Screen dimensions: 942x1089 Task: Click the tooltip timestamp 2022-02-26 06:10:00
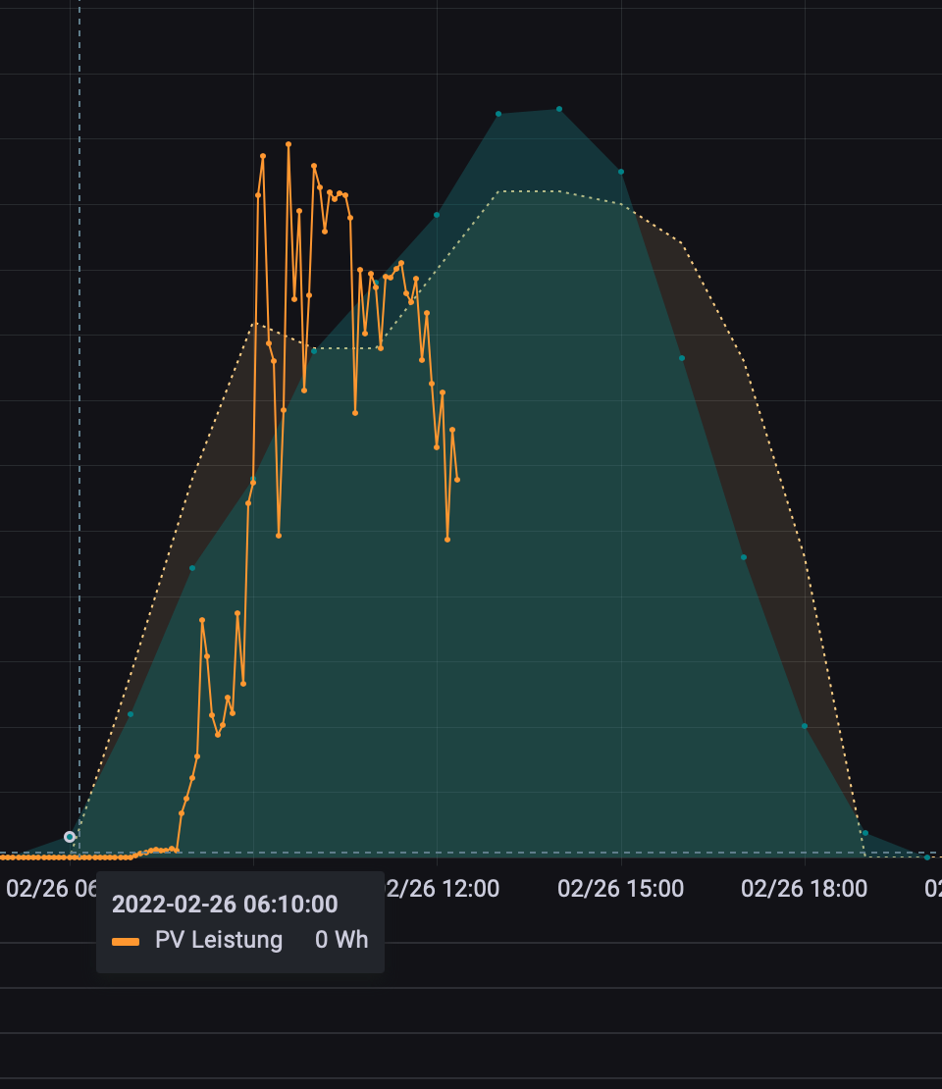225,904
